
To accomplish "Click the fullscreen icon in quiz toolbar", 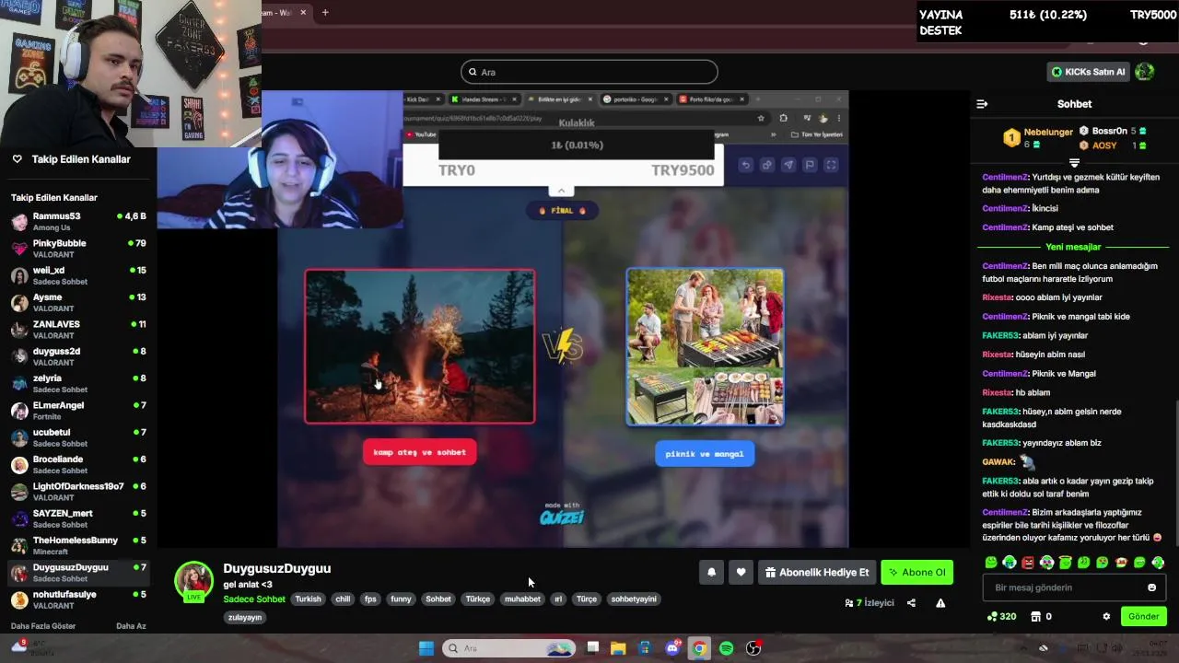I will pos(831,165).
